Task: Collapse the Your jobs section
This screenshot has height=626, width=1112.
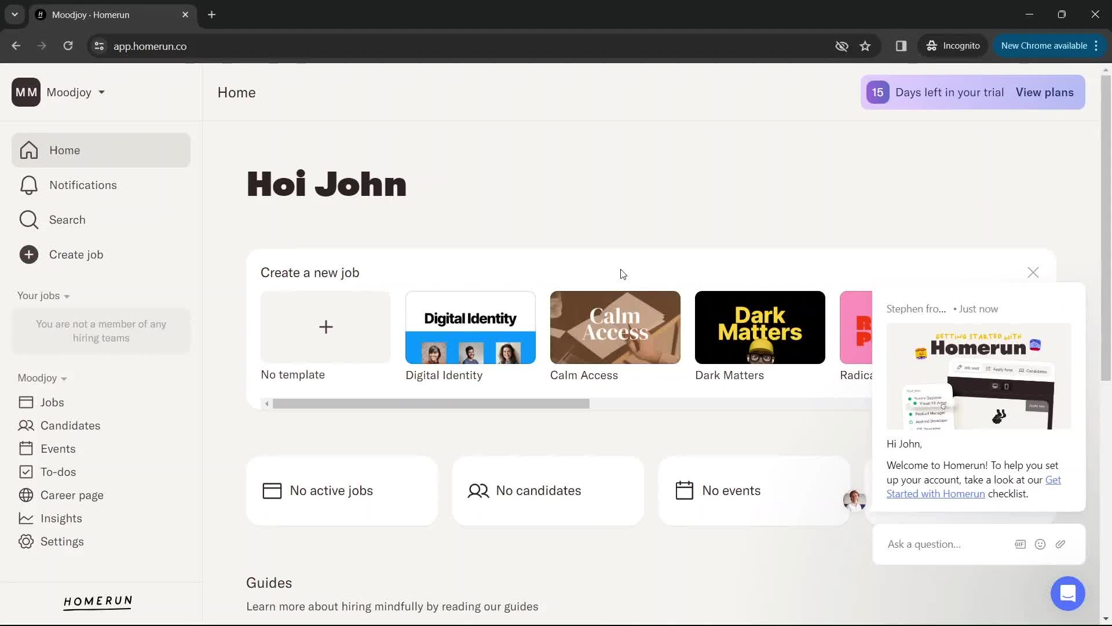Action: coord(43,296)
